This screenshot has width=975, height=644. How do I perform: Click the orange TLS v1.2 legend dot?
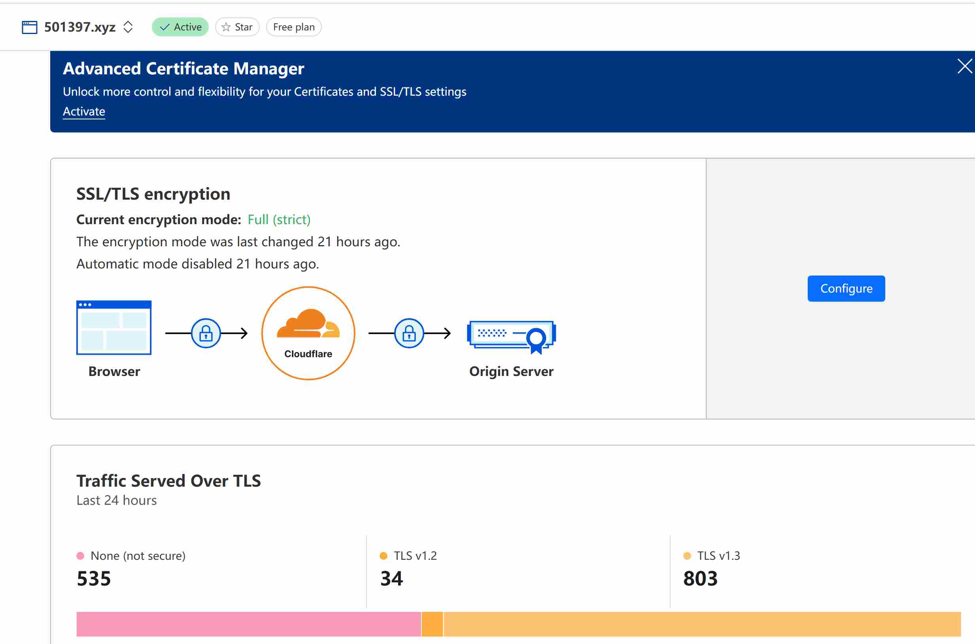(384, 556)
